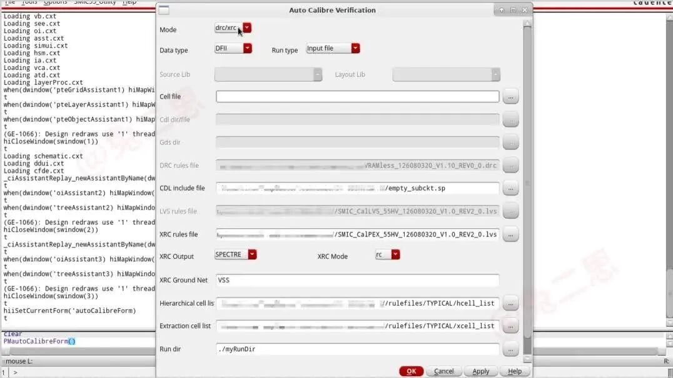
Task: Click the Hierarchical cell list field
Action: (x=358, y=304)
